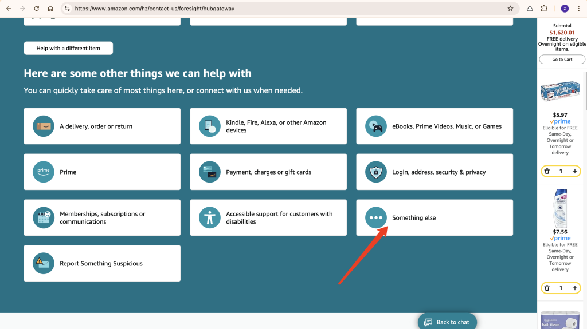
Task: Open the Waterloo sparkling water thumbnail
Action: click(560, 91)
